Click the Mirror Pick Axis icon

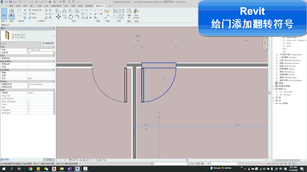click(x=71, y=11)
